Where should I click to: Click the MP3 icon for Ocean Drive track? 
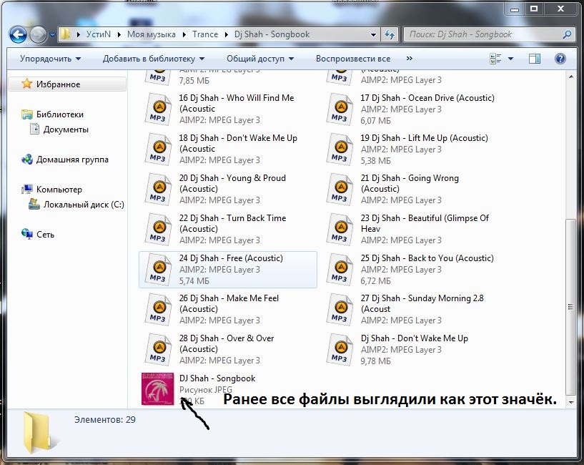[x=340, y=109]
